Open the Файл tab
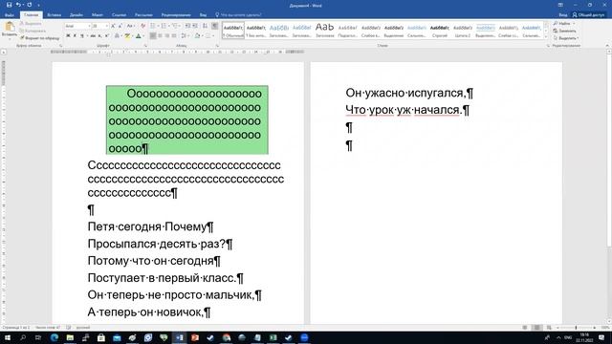The height and width of the screenshot is (344, 612). (10, 15)
